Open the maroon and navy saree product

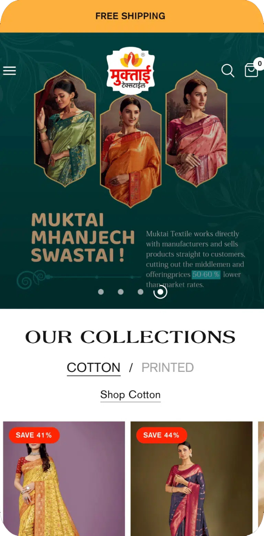[x=191, y=479]
